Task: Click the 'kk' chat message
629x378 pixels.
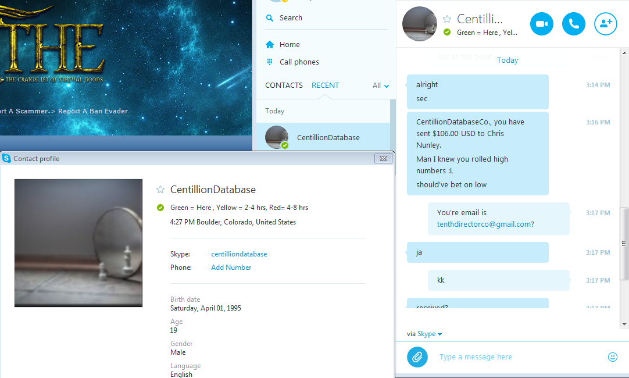Action: coord(498,280)
